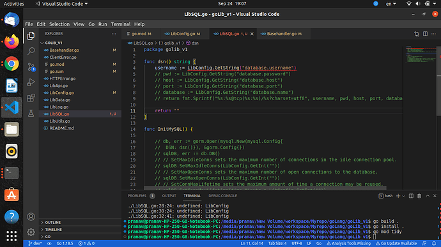
Task: Switch to Basehandler.go editor tab
Action: coord(284,34)
